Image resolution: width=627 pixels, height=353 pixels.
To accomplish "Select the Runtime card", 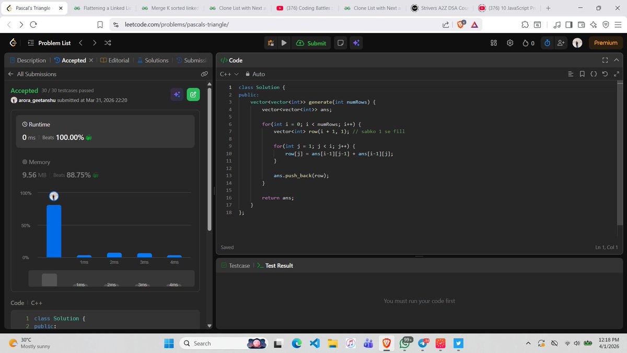I will [105, 131].
